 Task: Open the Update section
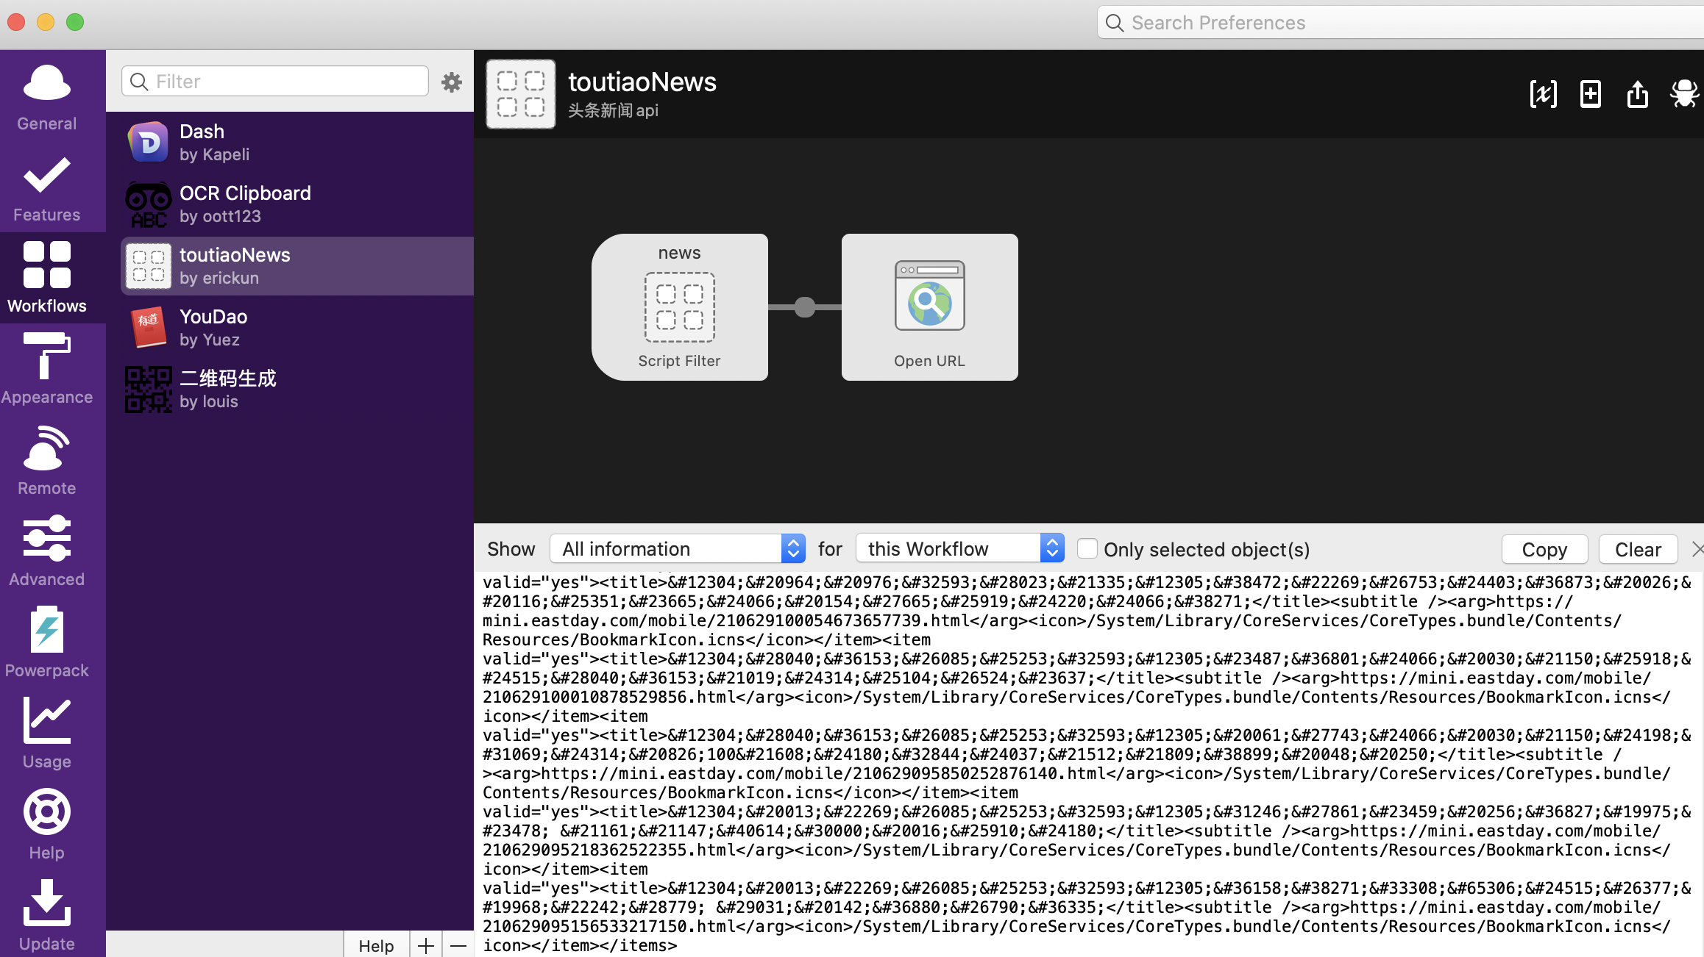(x=46, y=914)
